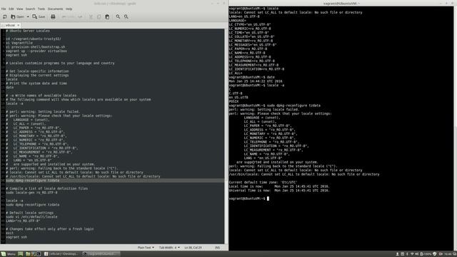
Task: Click the '# Ubuntu Server Locales' heading line
Action: click(28, 31)
